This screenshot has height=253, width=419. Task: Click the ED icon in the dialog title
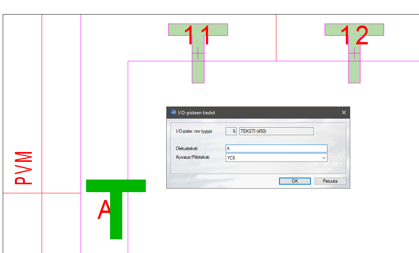click(x=173, y=112)
